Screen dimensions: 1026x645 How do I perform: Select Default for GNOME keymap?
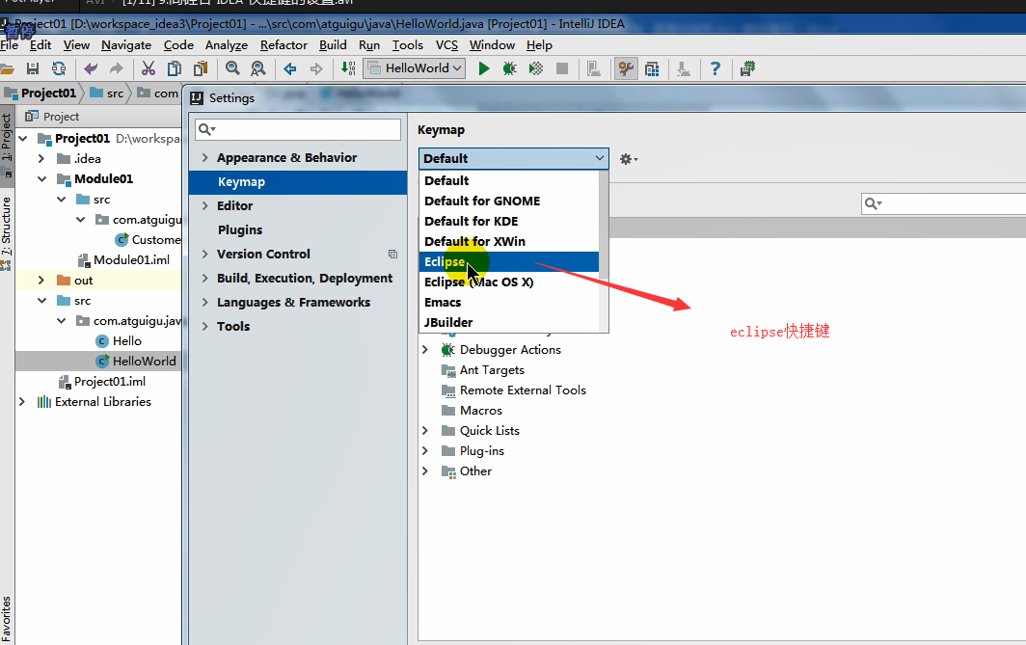click(x=508, y=201)
